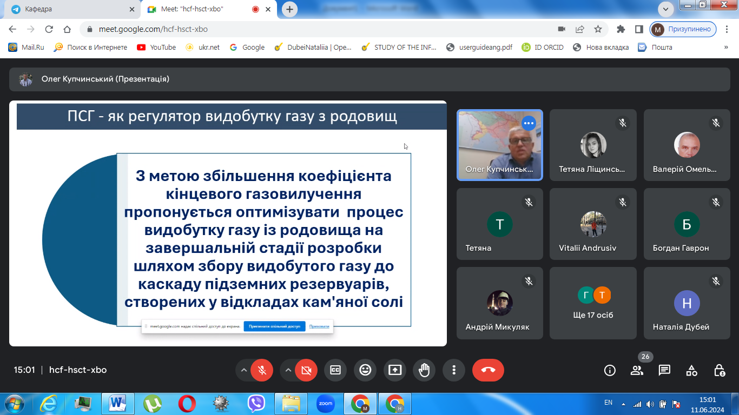Image resolution: width=739 pixels, height=415 pixels.
Task: Unmute your microphone
Action: (x=263, y=370)
